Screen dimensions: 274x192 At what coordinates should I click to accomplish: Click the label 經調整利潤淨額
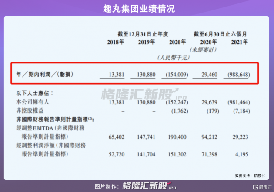(x=36, y=146)
